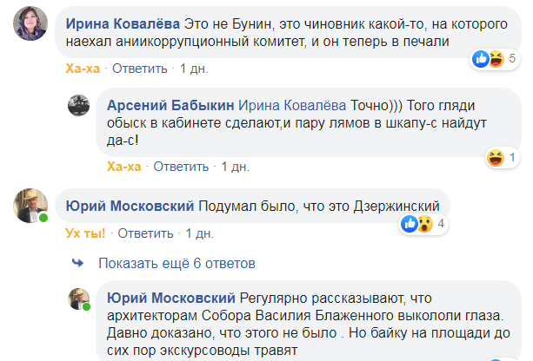The width and height of the screenshot is (533, 361).
Task: Expand 'Показать ещё 6 ответов' replies
Action: click(x=177, y=263)
